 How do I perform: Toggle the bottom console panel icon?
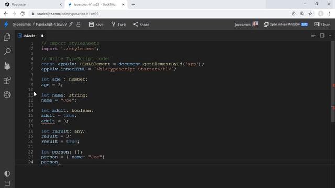point(7,183)
